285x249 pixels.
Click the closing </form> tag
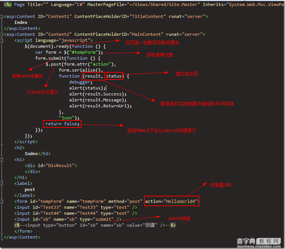pos(23,231)
